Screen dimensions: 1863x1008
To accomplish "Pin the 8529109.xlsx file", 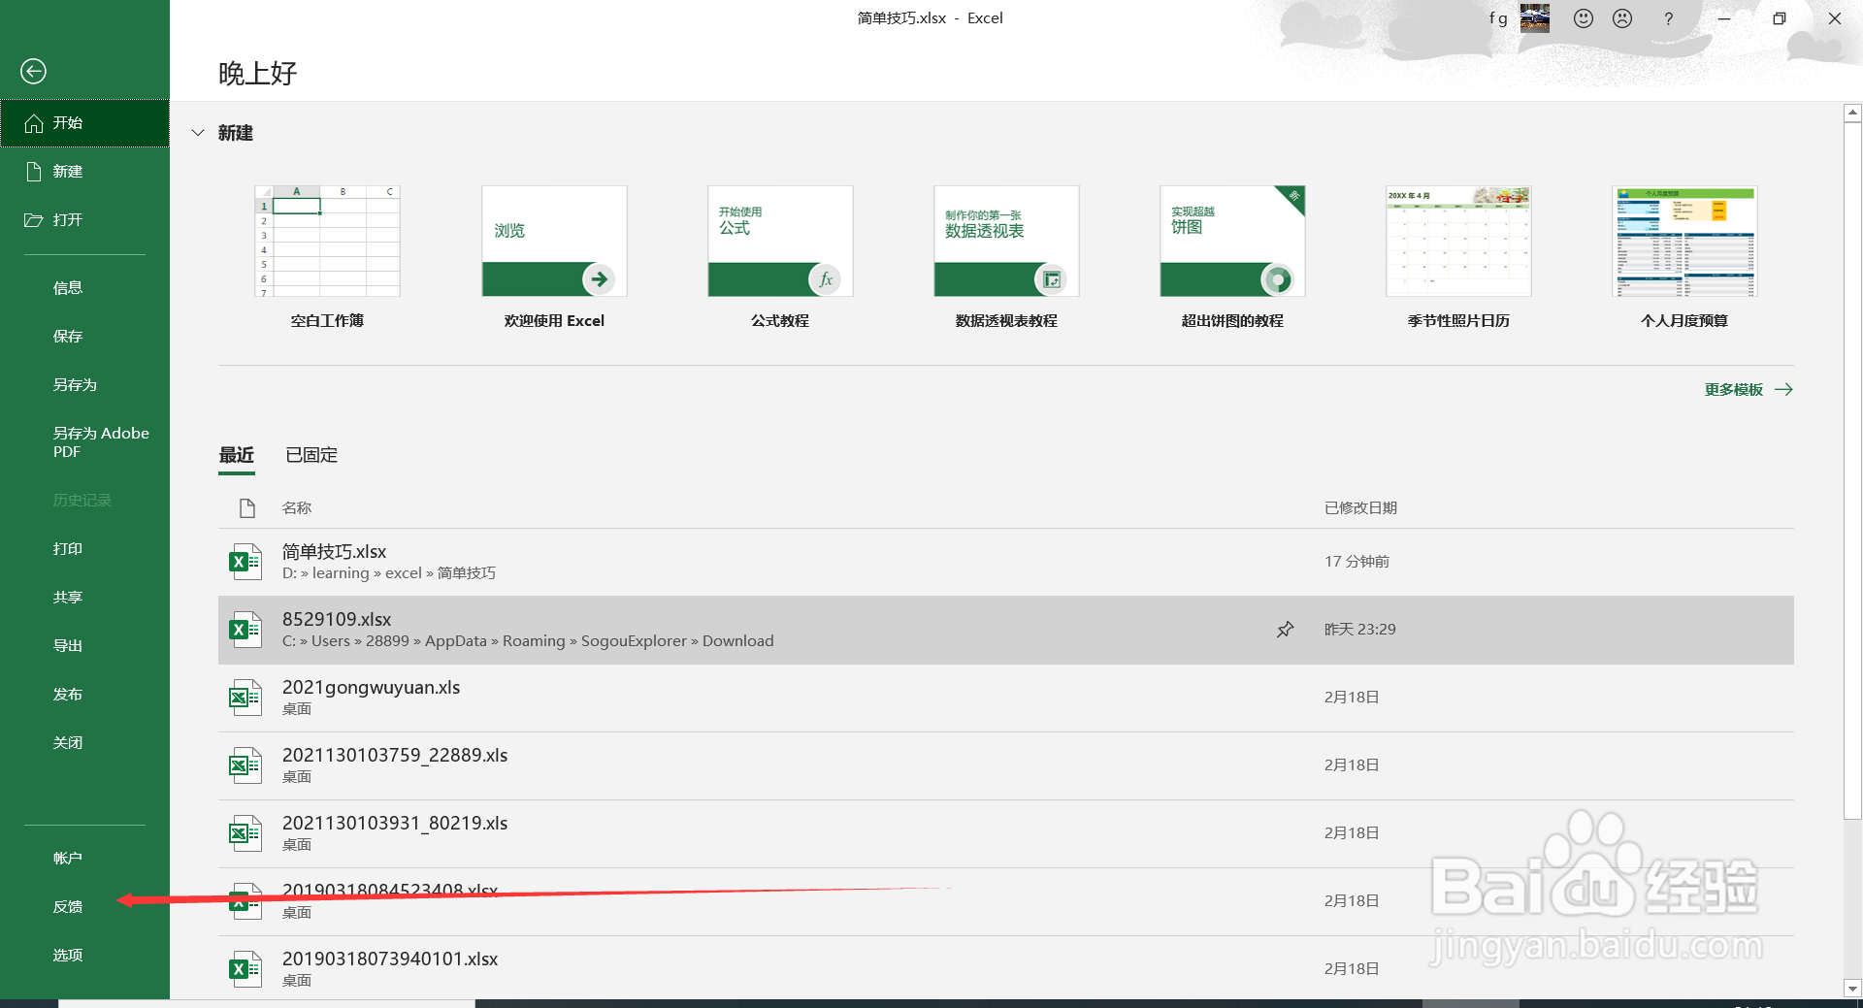I will click(x=1285, y=630).
